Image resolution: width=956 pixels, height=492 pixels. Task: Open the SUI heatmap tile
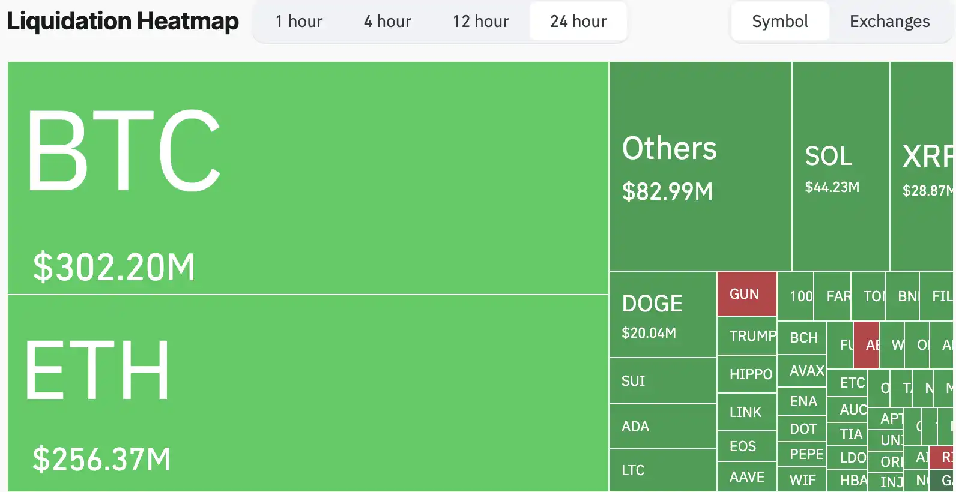(663, 381)
